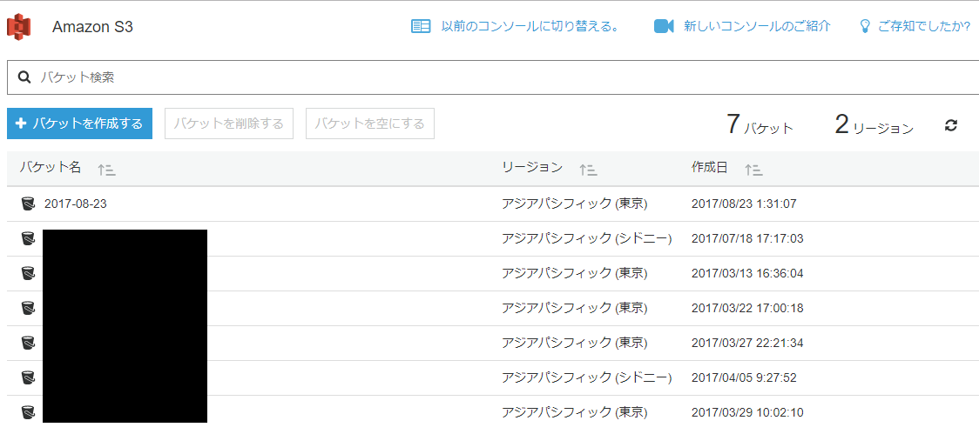Click the magnifier icon in bucket search

pyautogui.click(x=24, y=77)
